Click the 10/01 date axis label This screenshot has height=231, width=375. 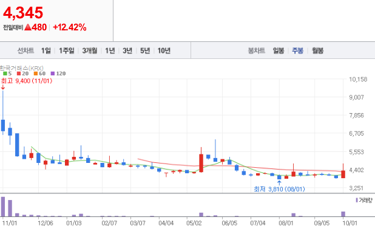350,223
